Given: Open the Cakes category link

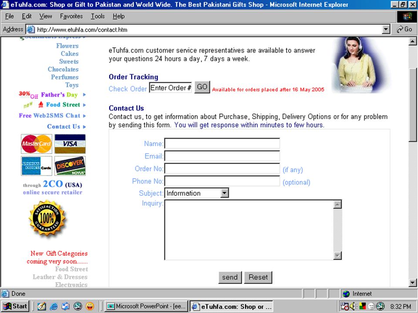Looking at the screenshot, I should (70, 53).
